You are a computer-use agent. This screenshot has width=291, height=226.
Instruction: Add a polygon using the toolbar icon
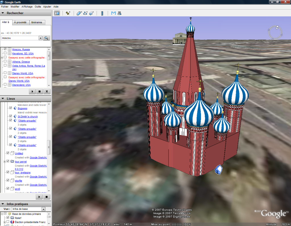pyautogui.click(x=79, y=13)
